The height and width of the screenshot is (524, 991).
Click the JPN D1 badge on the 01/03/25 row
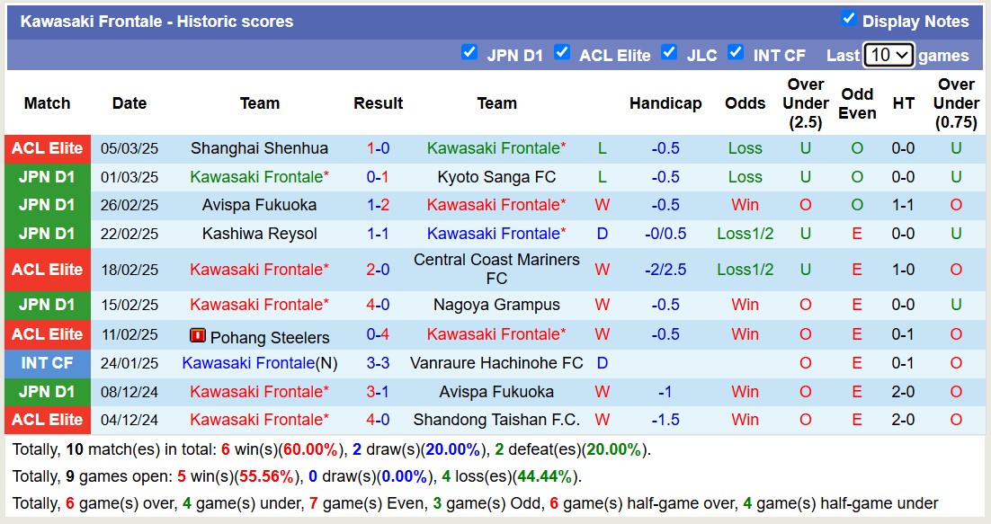click(47, 176)
